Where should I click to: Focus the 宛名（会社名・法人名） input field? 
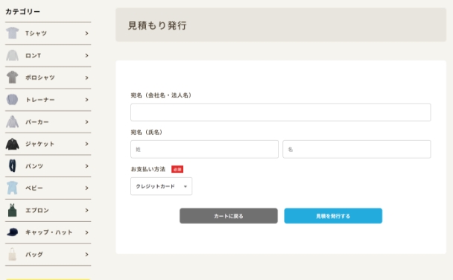coord(281,112)
